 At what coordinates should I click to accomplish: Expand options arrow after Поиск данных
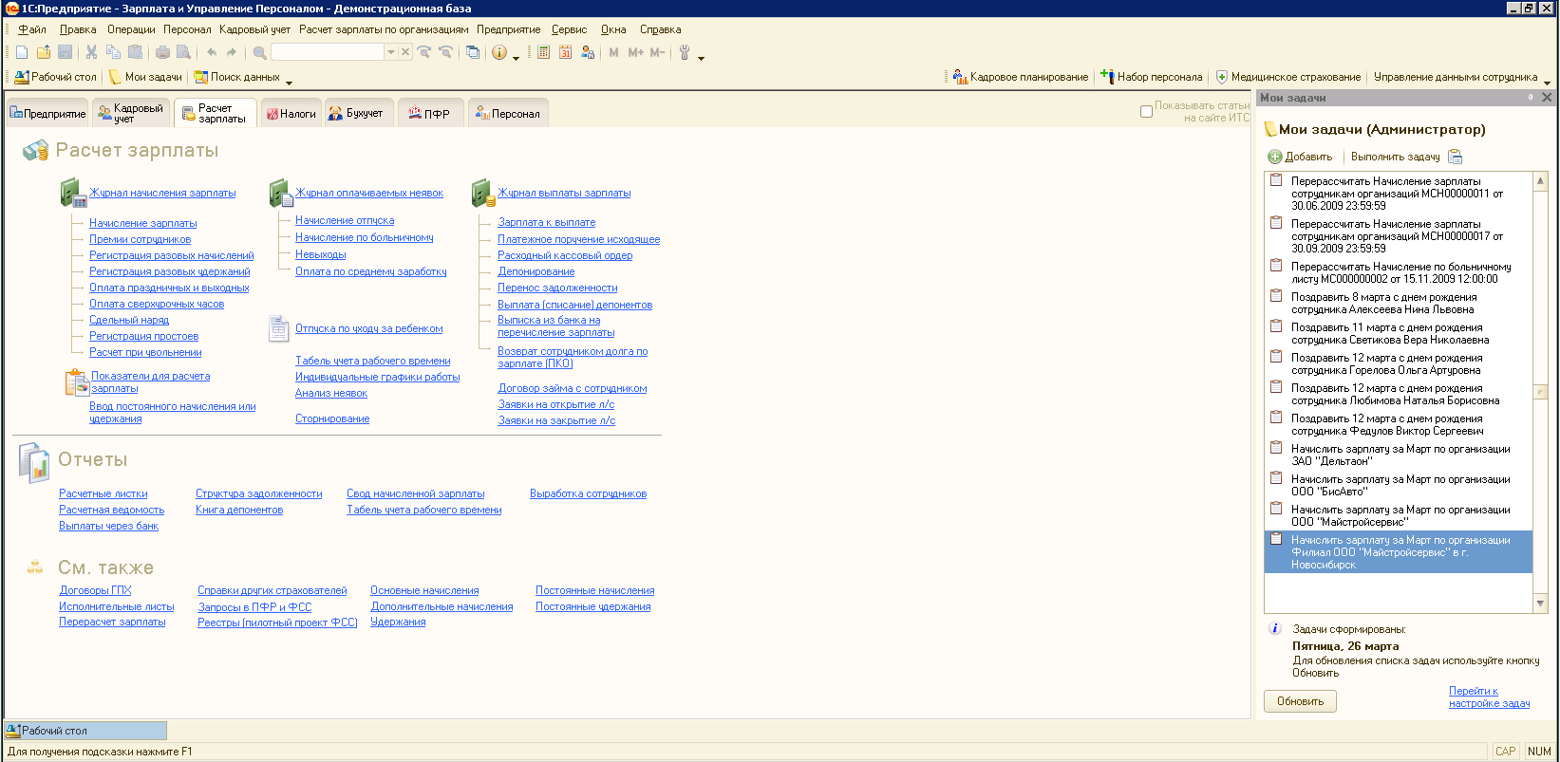click(289, 82)
